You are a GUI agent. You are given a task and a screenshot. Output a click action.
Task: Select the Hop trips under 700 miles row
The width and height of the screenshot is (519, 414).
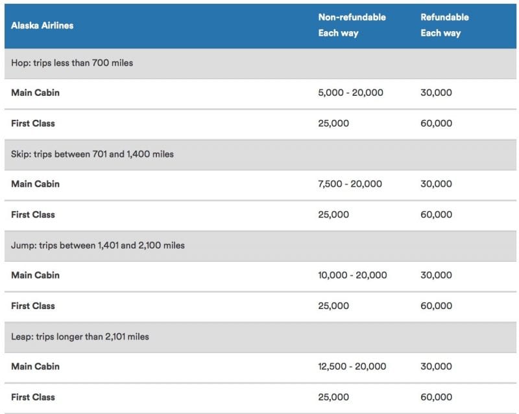coord(72,63)
